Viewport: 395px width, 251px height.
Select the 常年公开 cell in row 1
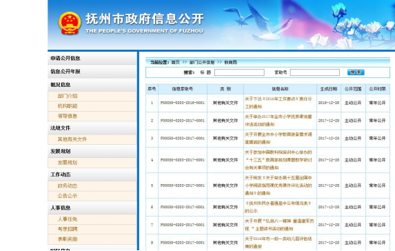(377, 103)
